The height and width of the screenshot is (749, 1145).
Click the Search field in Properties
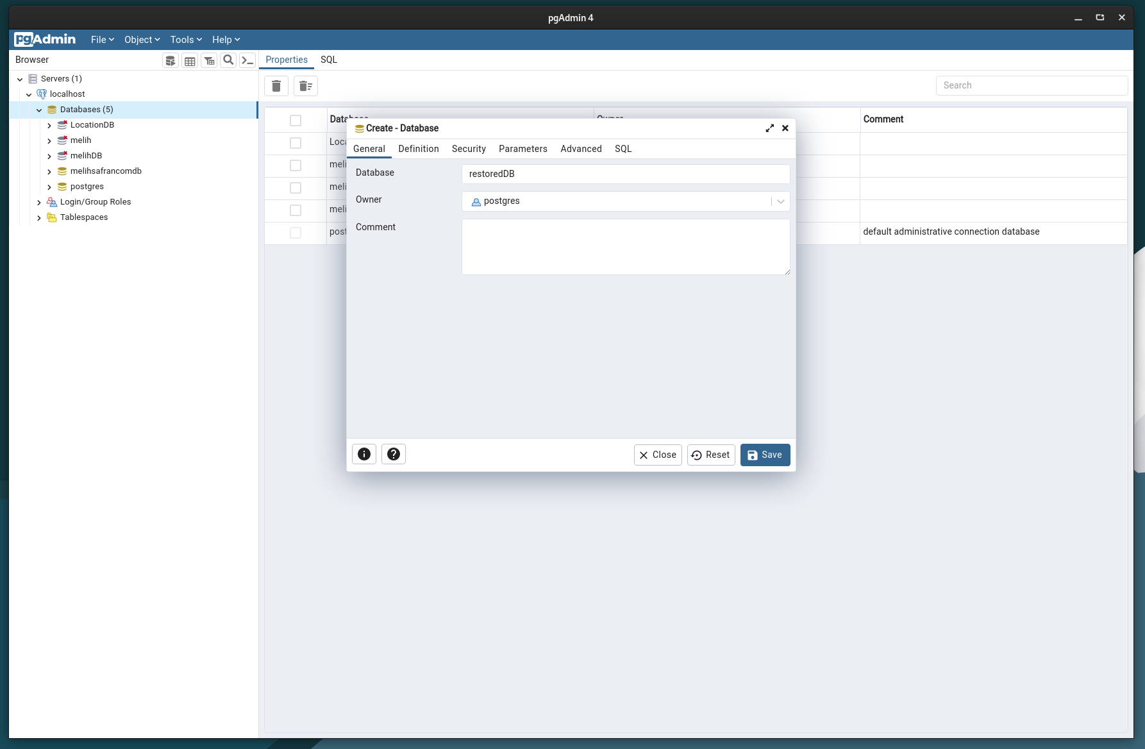point(1032,85)
